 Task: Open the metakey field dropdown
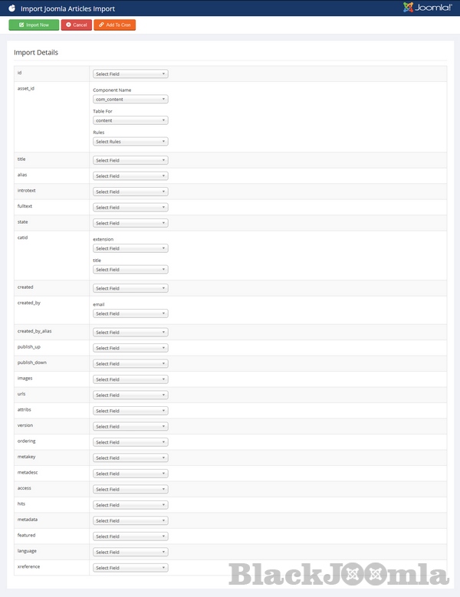click(130, 458)
